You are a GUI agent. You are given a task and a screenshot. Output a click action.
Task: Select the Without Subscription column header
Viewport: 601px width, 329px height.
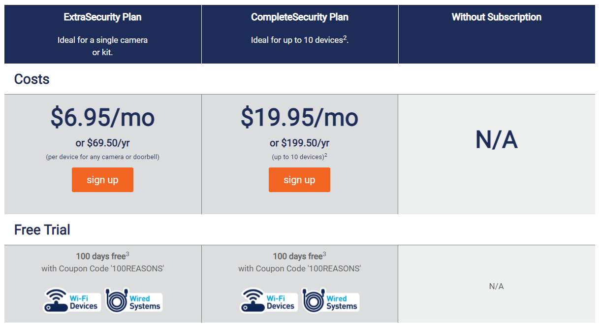(496, 17)
